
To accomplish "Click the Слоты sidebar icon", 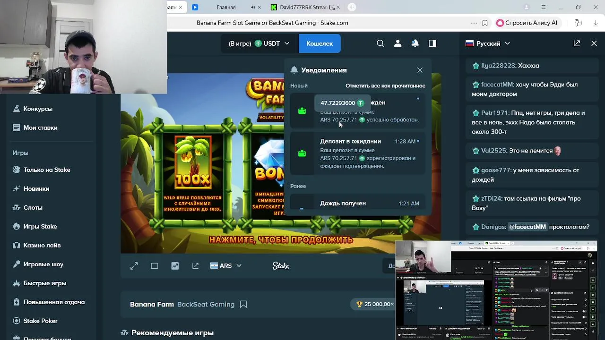I will tap(17, 207).
